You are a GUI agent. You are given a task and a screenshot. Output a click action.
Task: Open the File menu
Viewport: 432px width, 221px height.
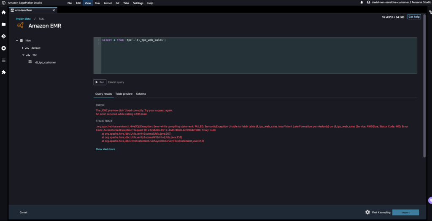click(70, 3)
